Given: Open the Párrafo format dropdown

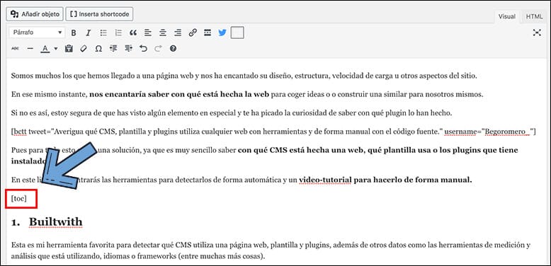Looking at the screenshot, I should click(x=37, y=33).
